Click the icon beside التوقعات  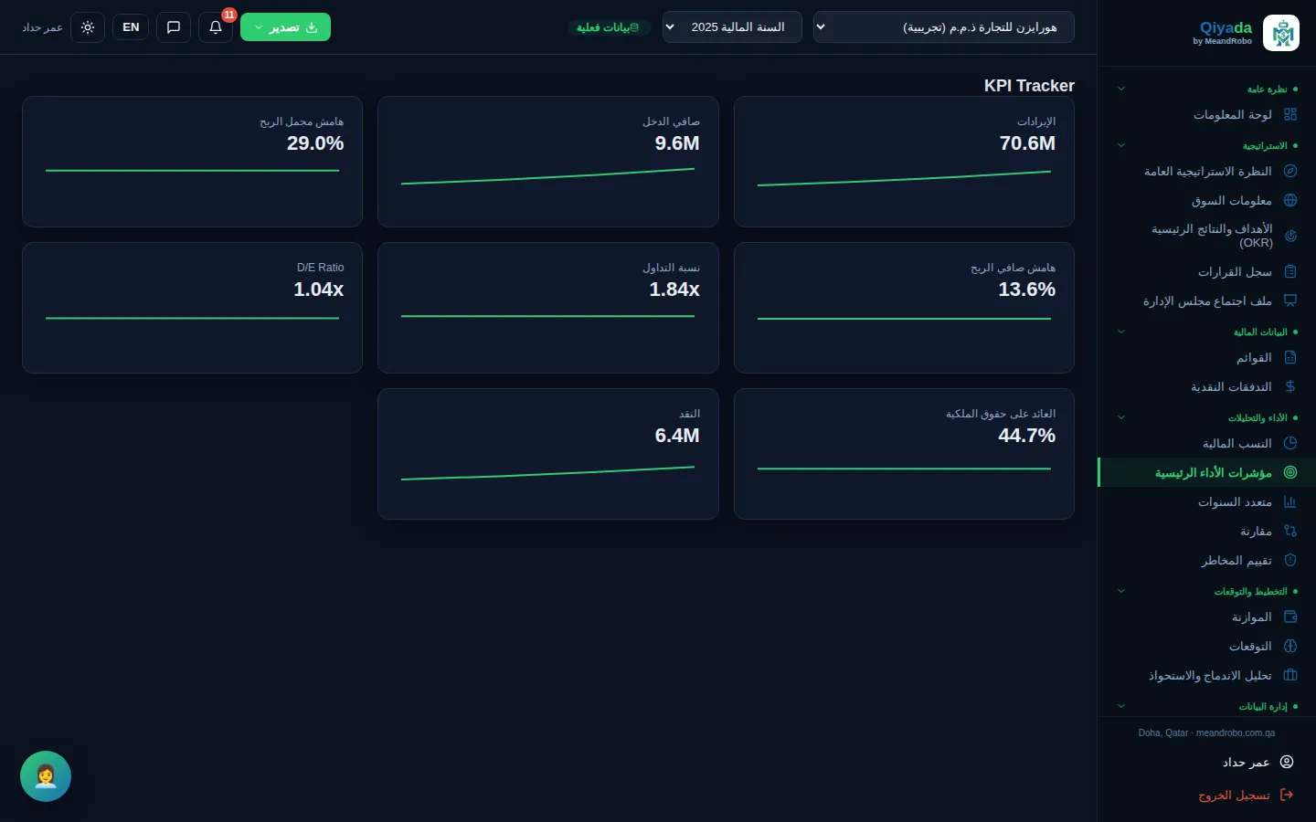coord(1290,646)
